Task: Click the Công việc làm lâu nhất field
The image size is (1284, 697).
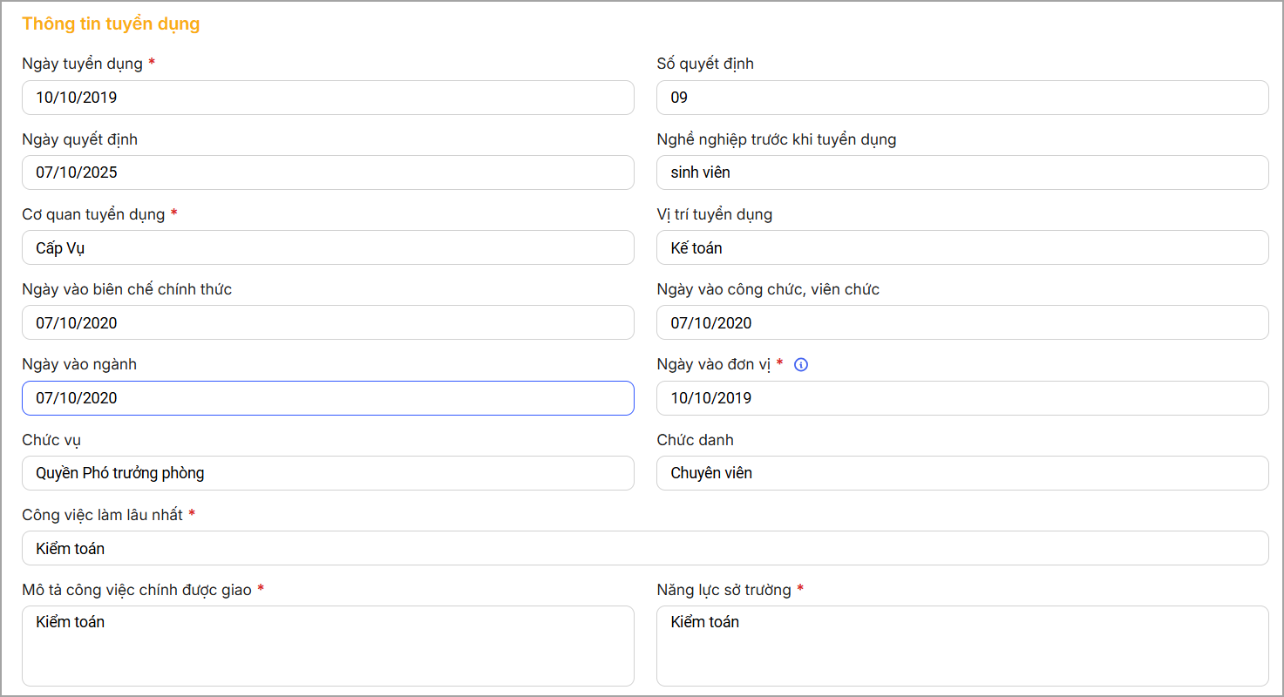Action: 645,548
